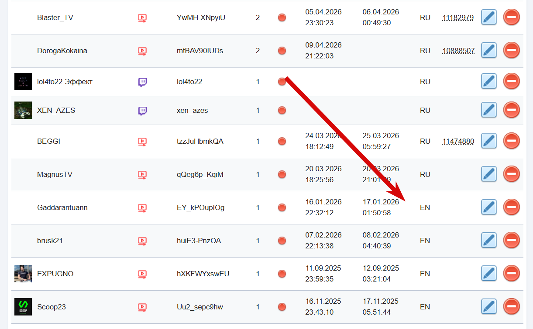Image resolution: width=533 pixels, height=329 pixels.
Task: Open the lol4to22 avatar thumbnail
Action: click(23, 81)
